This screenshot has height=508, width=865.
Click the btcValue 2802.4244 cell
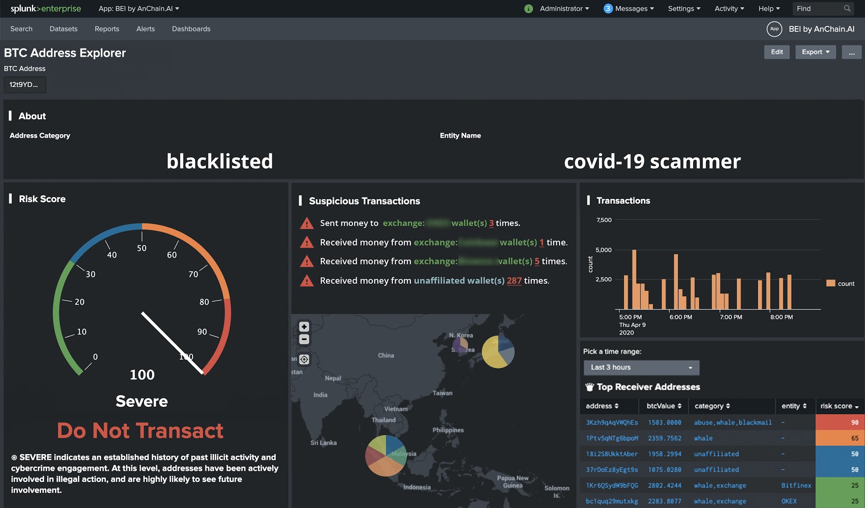tap(664, 485)
